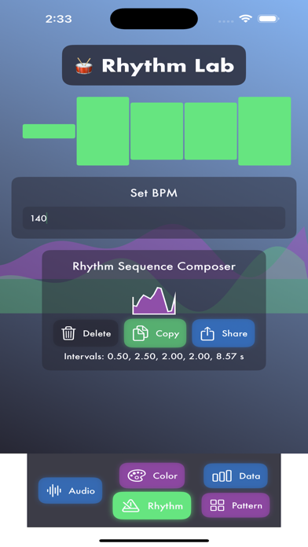Focus the Set BPM input field
Screen dimensions: 308x547
click(x=154, y=218)
